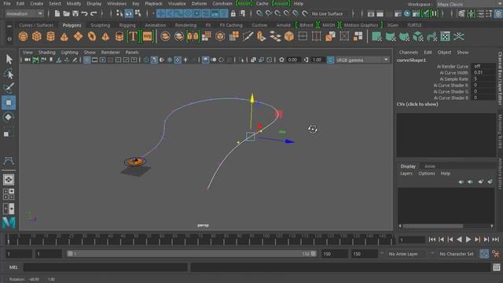The image size is (503, 283).
Task: Open the Script Editor icon
Action: click(x=497, y=267)
